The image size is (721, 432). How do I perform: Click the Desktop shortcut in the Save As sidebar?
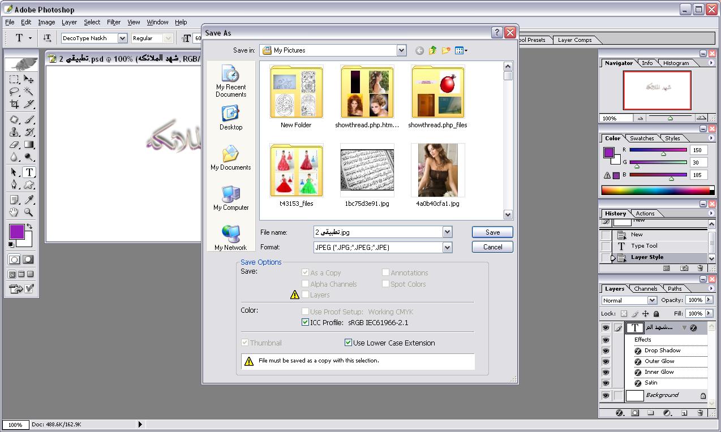[x=231, y=119]
